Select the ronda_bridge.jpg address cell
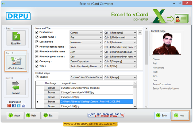The image size is (193, 127). pyautogui.click(x=96, y=88)
